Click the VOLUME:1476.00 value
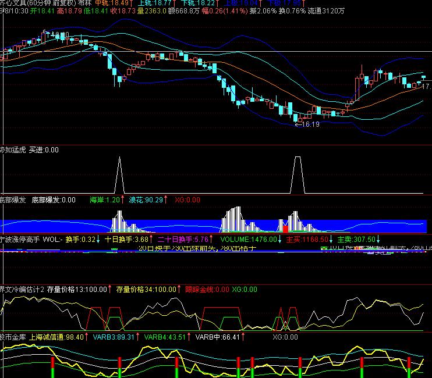Image resolution: width=432 pixels, height=378 pixels. [249, 240]
